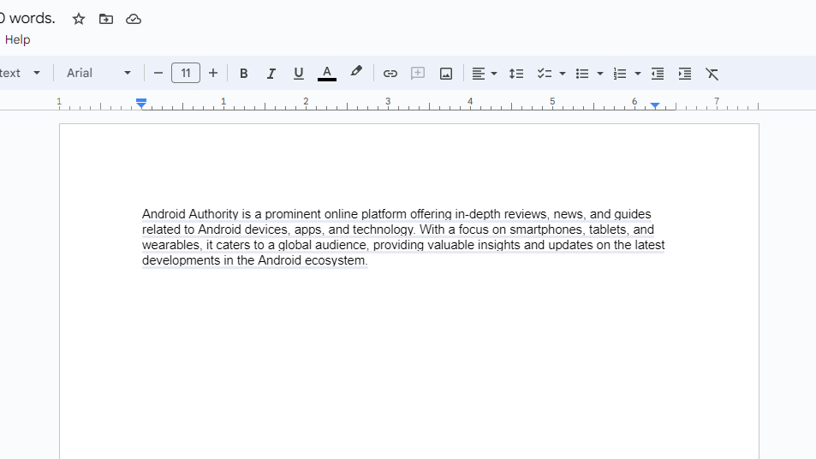The image size is (816, 459).
Task: Click the Move to folder icon
Action: pyautogui.click(x=106, y=19)
